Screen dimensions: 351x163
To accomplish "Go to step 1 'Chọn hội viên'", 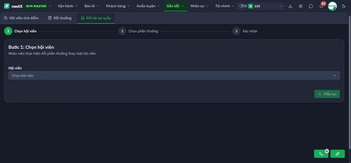I will click(20, 31).
